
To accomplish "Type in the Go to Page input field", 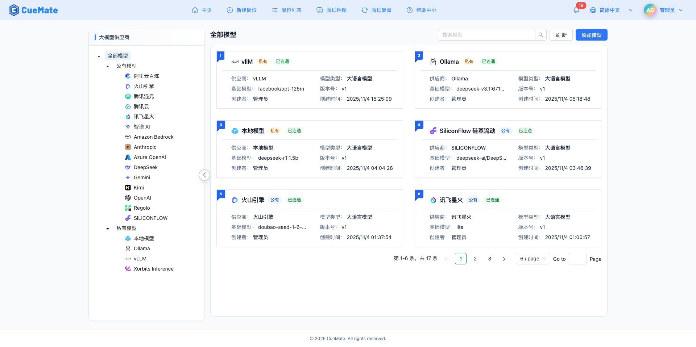I will [578, 259].
